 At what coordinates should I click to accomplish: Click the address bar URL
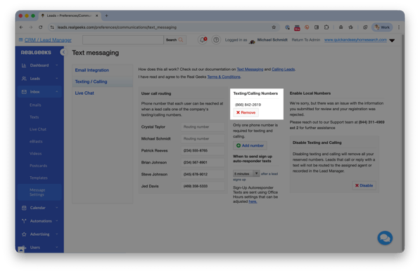click(x=117, y=27)
